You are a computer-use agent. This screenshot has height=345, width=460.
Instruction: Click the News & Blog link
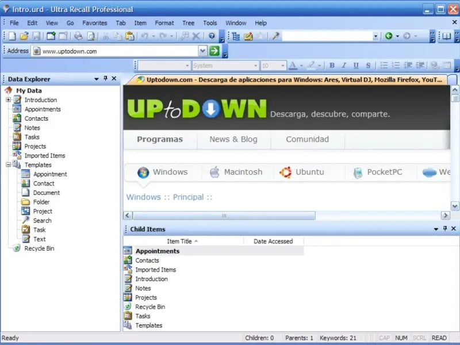(233, 139)
